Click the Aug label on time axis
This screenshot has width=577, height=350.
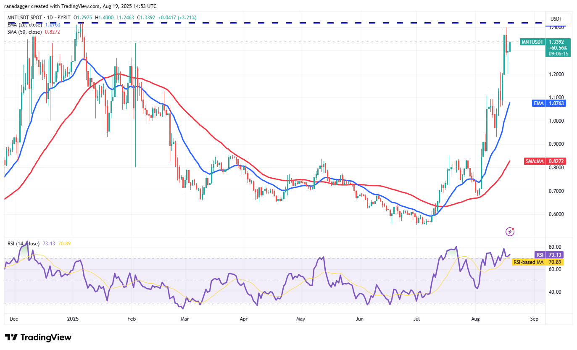(x=476, y=318)
